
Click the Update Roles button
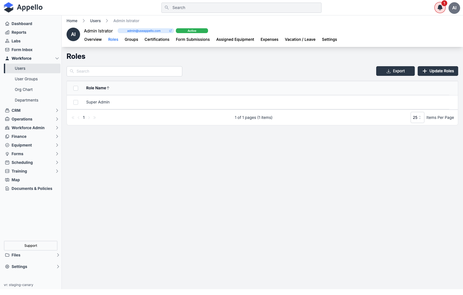tap(438, 71)
